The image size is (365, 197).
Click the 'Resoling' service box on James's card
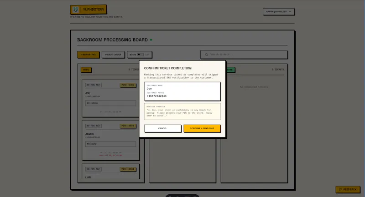click(x=110, y=144)
